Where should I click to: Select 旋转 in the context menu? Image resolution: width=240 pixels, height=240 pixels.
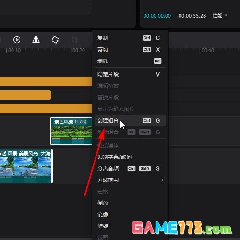pyautogui.click(x=130, y=226)
